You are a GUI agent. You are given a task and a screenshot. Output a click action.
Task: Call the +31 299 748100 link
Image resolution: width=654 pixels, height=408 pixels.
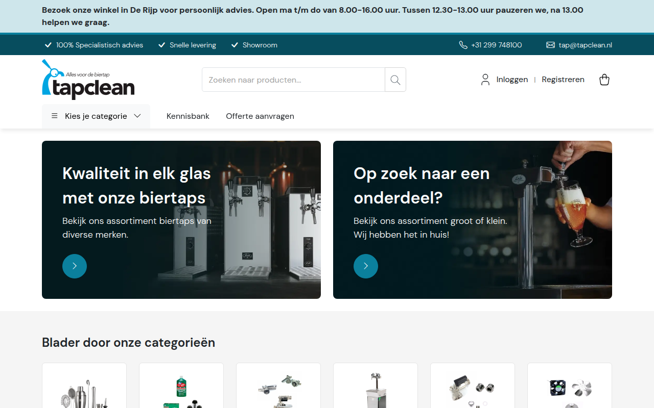pos(497,45)
